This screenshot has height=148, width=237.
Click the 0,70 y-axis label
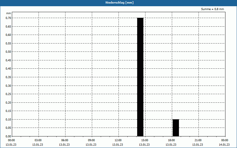click(x=8, y=18)
